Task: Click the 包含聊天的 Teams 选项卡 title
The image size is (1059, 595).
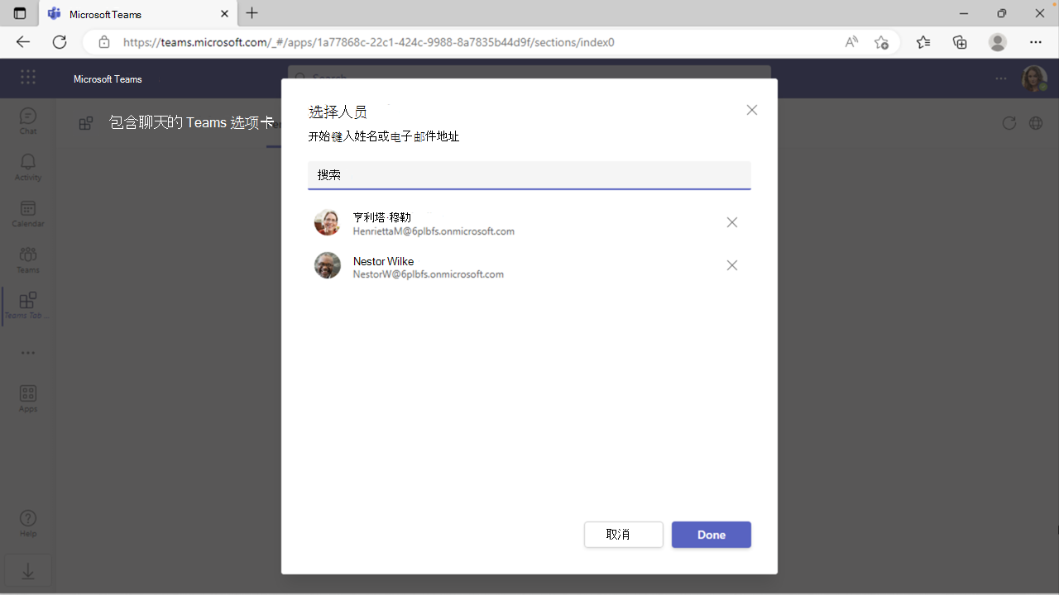Action: click(191, 122)
